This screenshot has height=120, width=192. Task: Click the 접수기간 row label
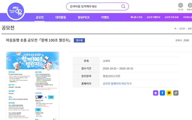point(86,68)
